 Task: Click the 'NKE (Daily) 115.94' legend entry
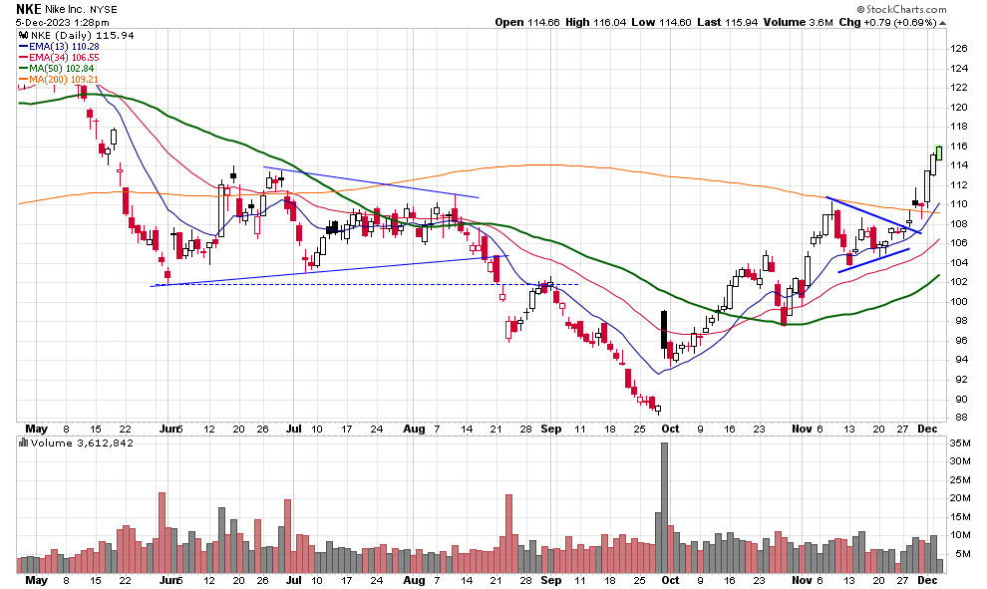point(82,36)
